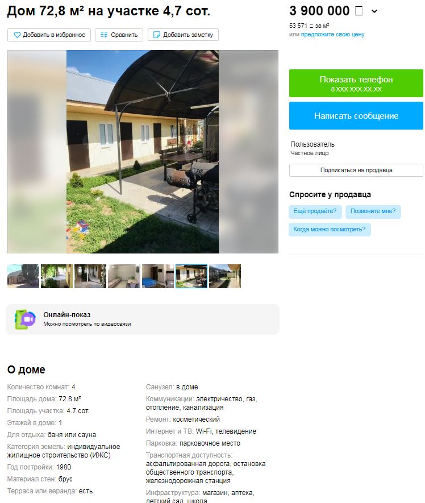Image resolution: width=425 pixels, height=503 pixels.
Task: Click the heart icon for favorites
Action: (17, 35)
